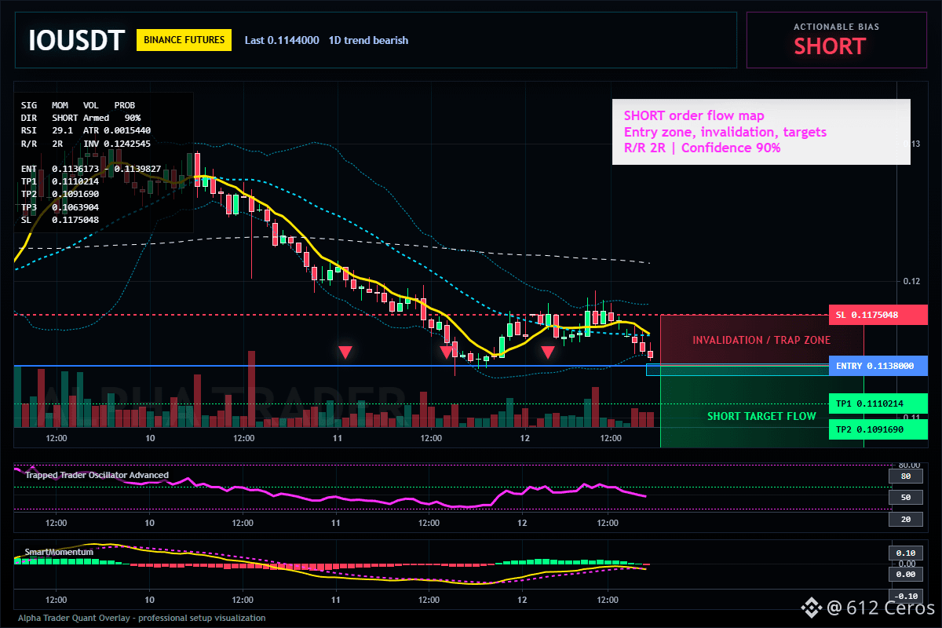The width and height of the screenshot is (942, 628).
Task: Select the 0.10 level on SmartMomentum axis
Action: [905, 553]
